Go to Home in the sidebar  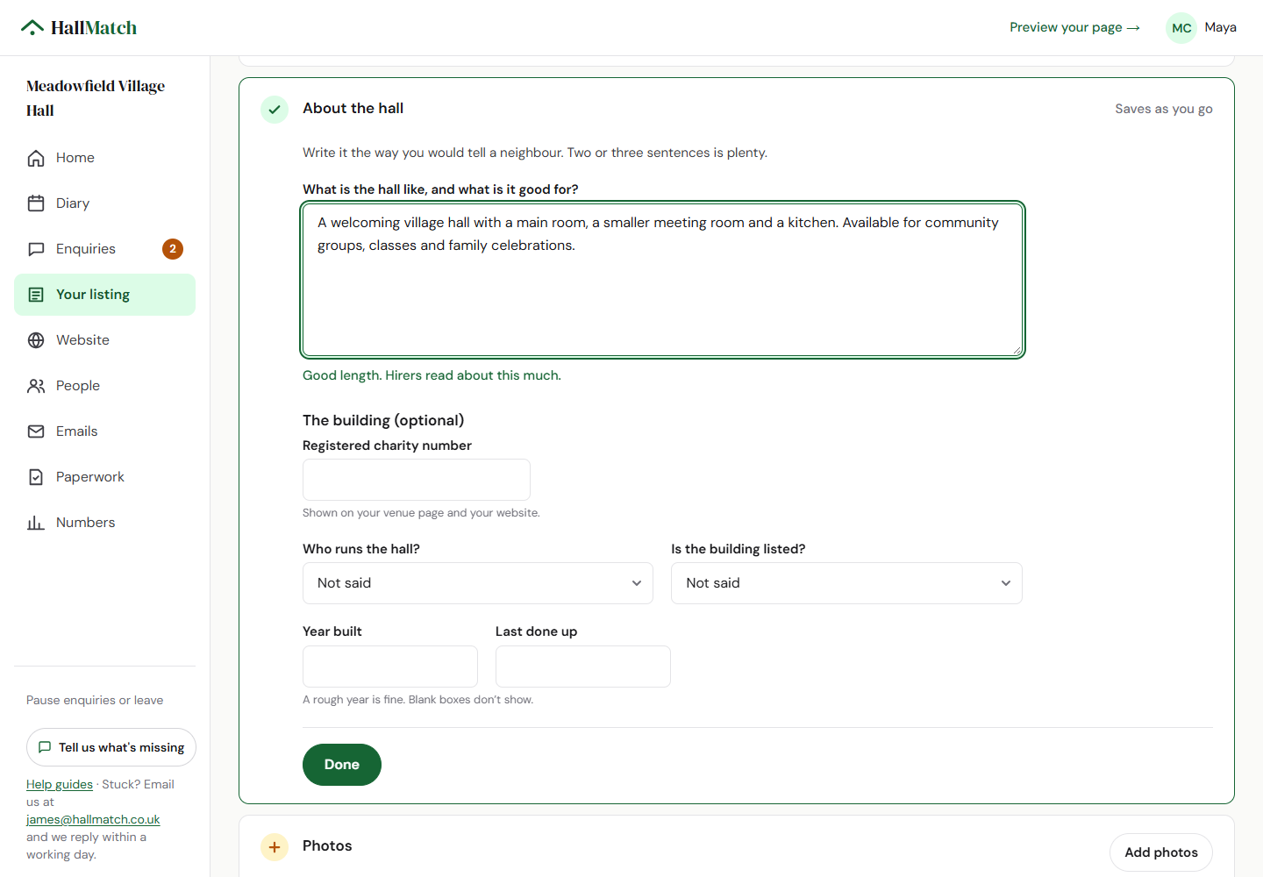coord(104,158)
